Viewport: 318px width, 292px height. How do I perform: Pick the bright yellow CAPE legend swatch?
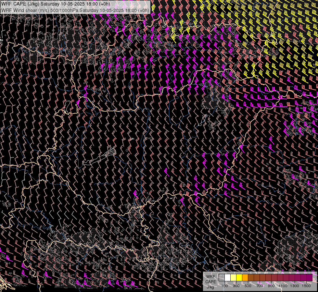point(239,278)
